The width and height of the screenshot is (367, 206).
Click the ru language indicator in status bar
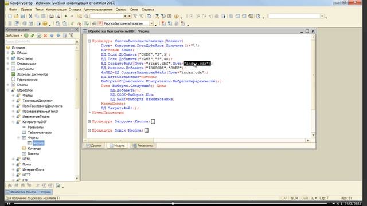click(x=314, y=198)
